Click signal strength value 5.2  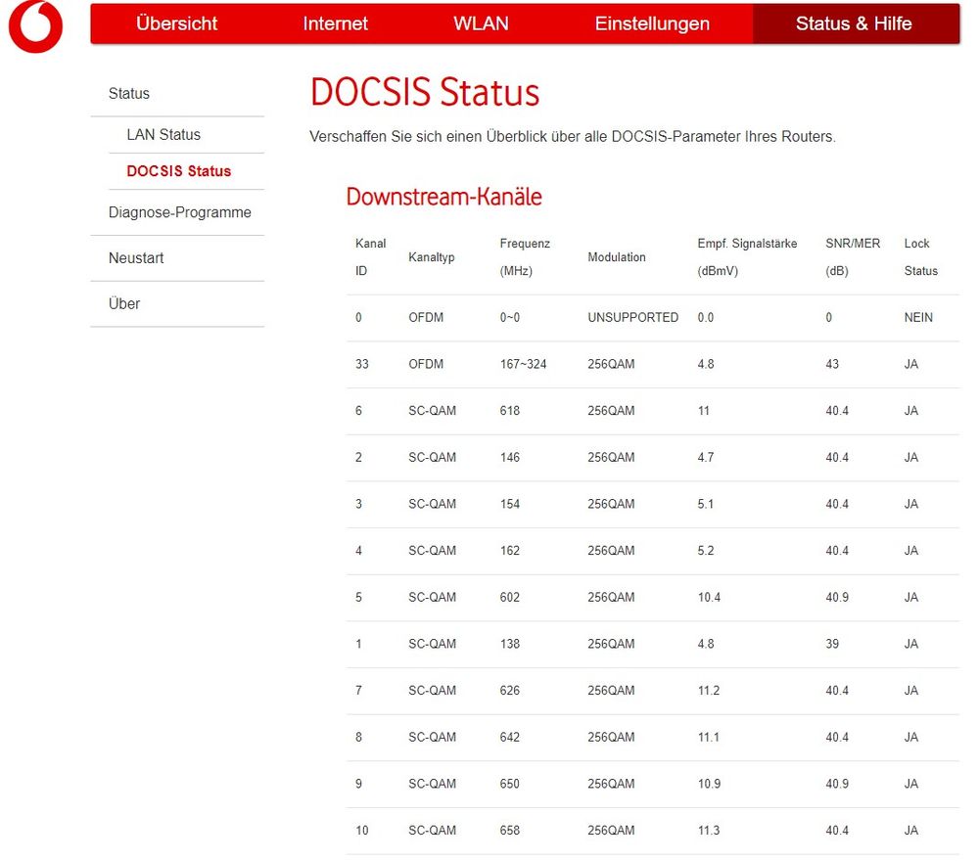706,551
